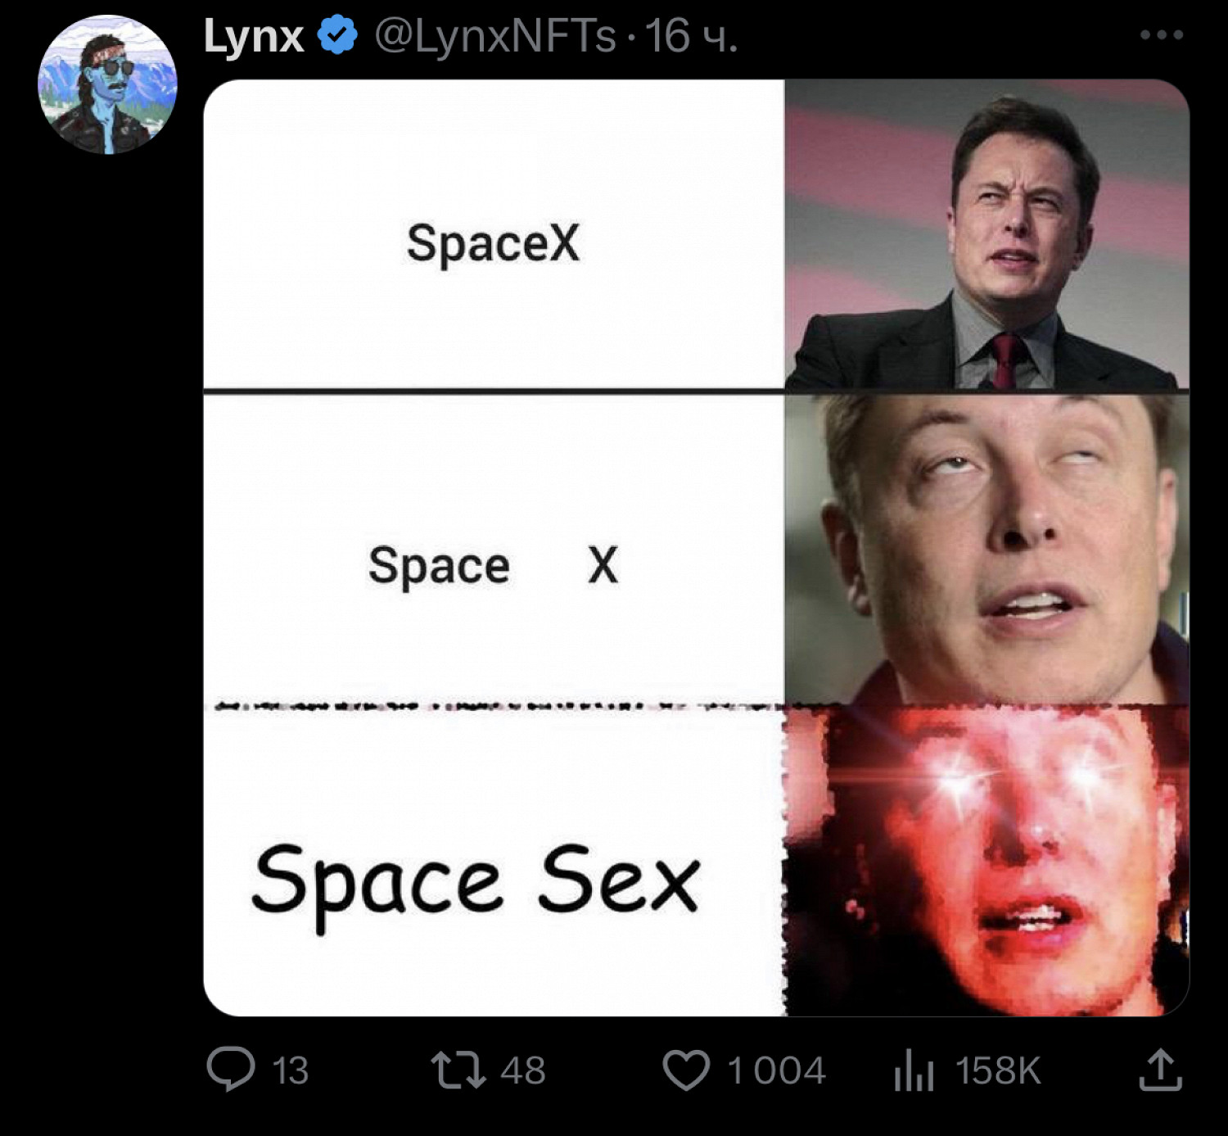Repost using the retweet arrows icon
This screenshot has height=1136, width=1228.
(x=458, y=1070)
